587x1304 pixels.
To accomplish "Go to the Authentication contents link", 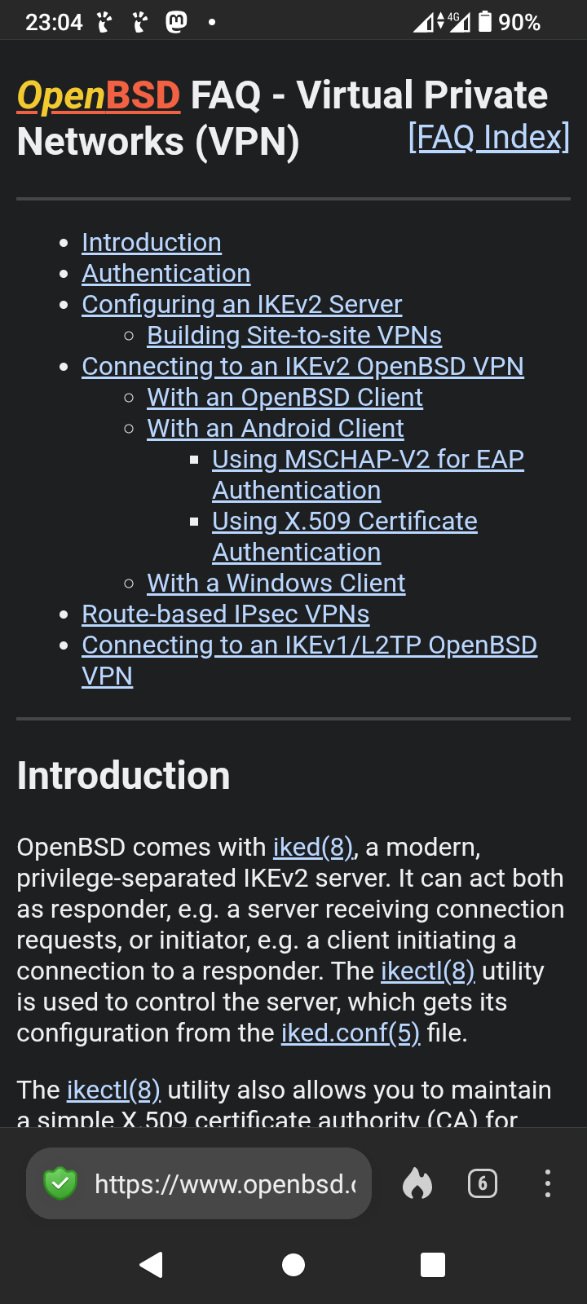I will (x=166, y=273).
